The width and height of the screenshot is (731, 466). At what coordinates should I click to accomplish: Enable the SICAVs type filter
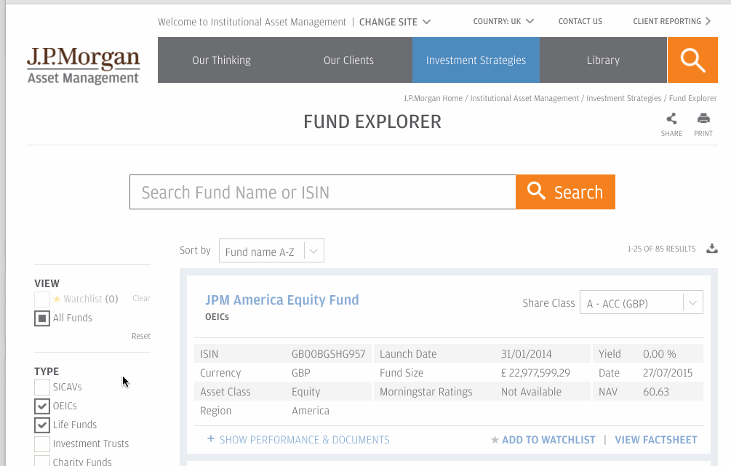(x=42, y=387)
